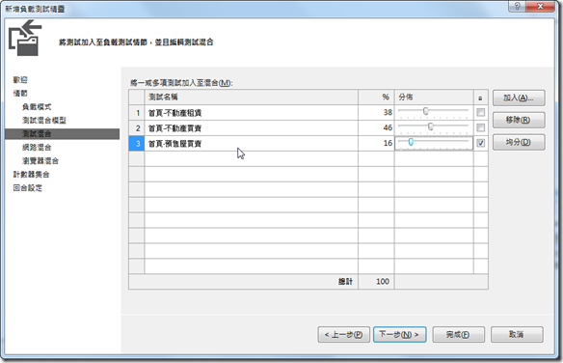Open the 情節 wizard page
The height and width of the screenshot is (363, 563).
(20, 94)
